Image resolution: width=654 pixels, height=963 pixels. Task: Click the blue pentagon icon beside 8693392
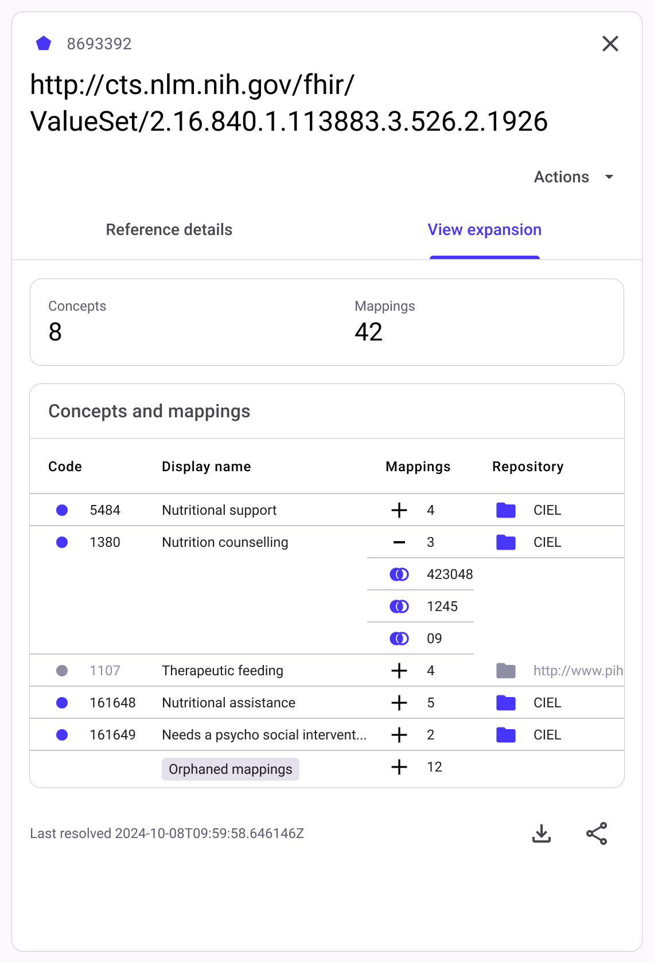click(x=44, y=44)
